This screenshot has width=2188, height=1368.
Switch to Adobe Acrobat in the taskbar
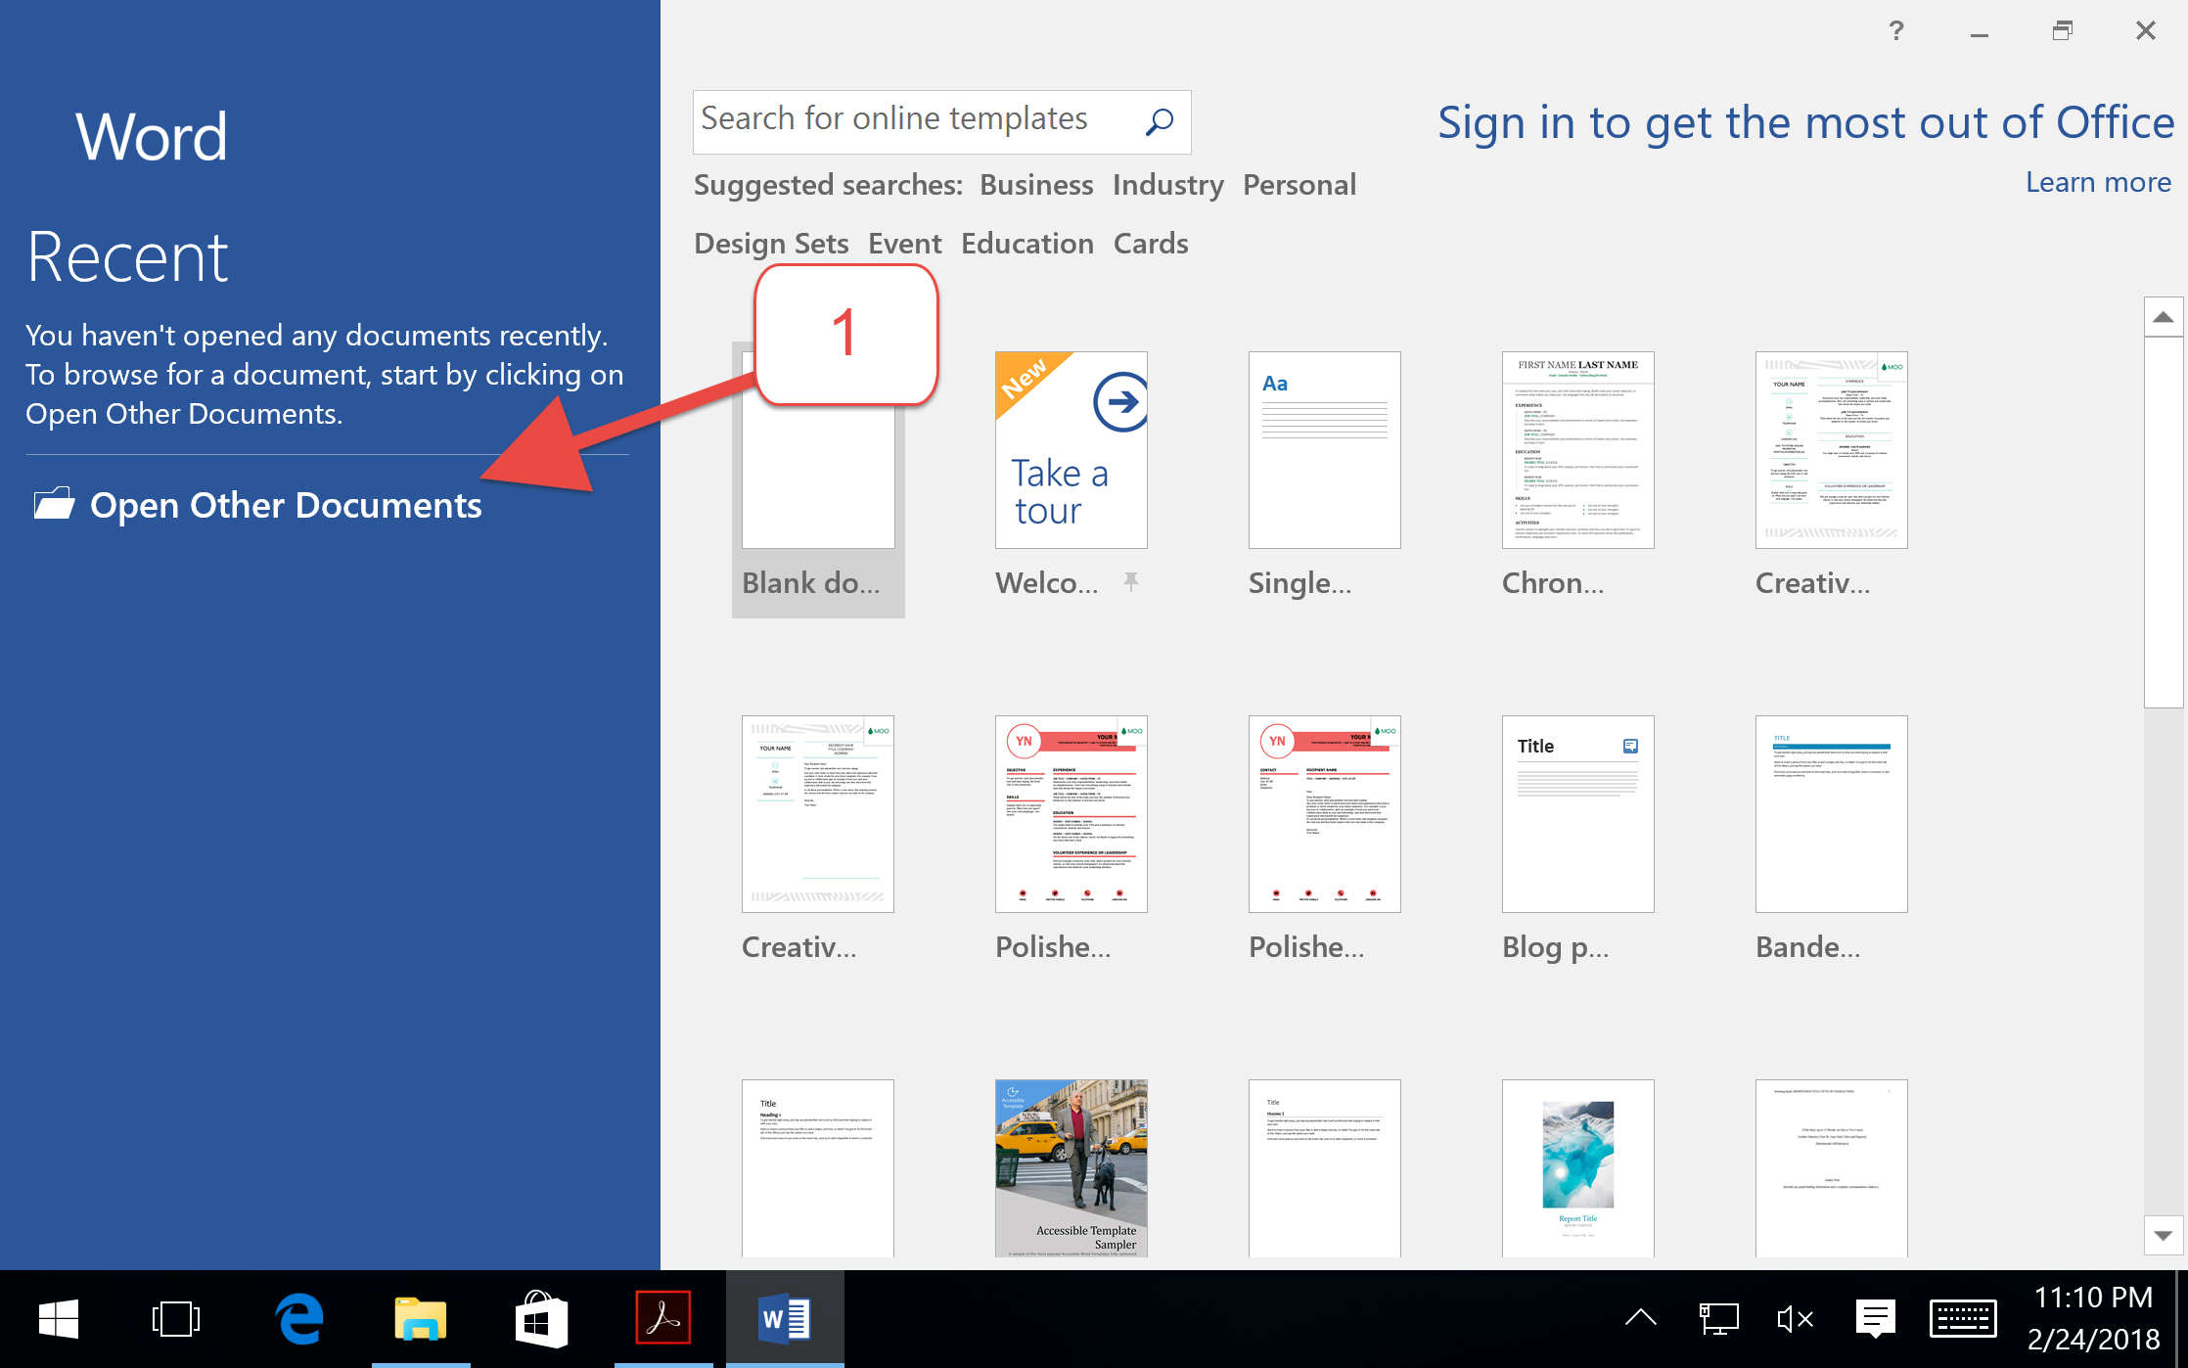coord(663,1317)
